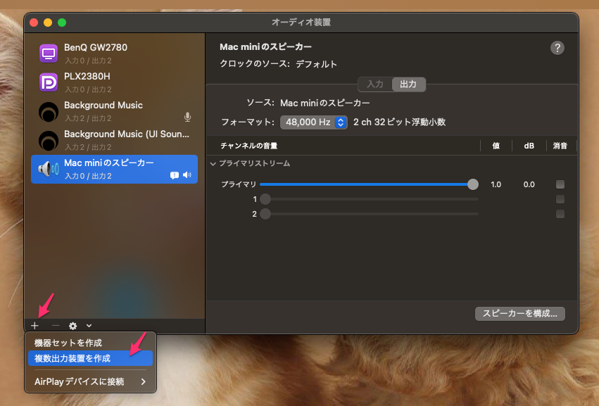Image resolution: width=599 pixels, height=406 pixels.
Task: Click the スピーカーを構成 button
Action: coord(519,314)
